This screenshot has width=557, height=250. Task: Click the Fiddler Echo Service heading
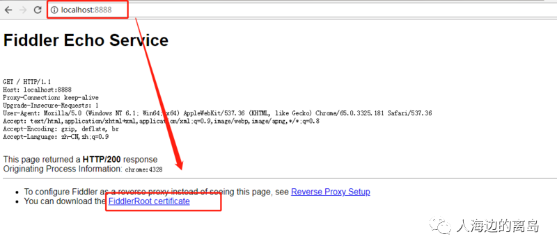pyautogui.click(x=86, y=40)
